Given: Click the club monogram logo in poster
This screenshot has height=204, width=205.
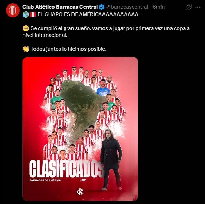Looking at the screenshot, I should (80, 192).
